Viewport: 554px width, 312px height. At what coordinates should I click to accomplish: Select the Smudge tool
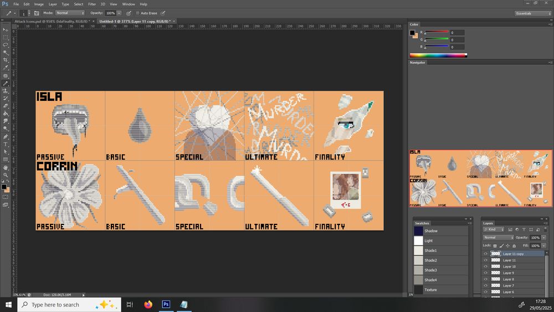[6, 121]
